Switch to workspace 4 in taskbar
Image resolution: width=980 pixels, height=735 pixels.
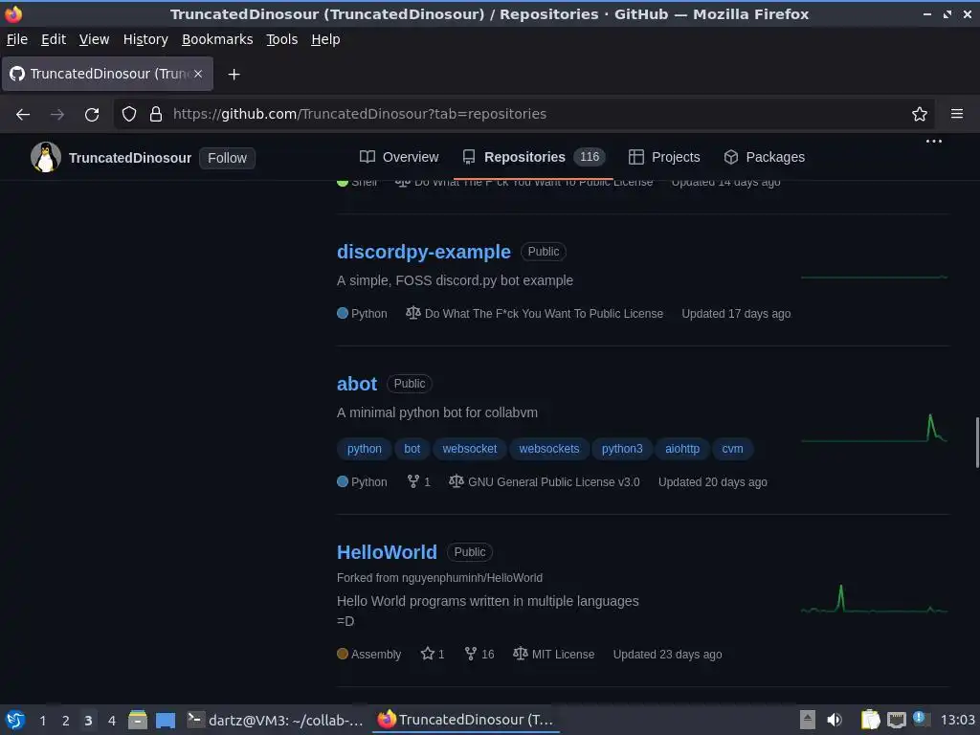(112, 721)
